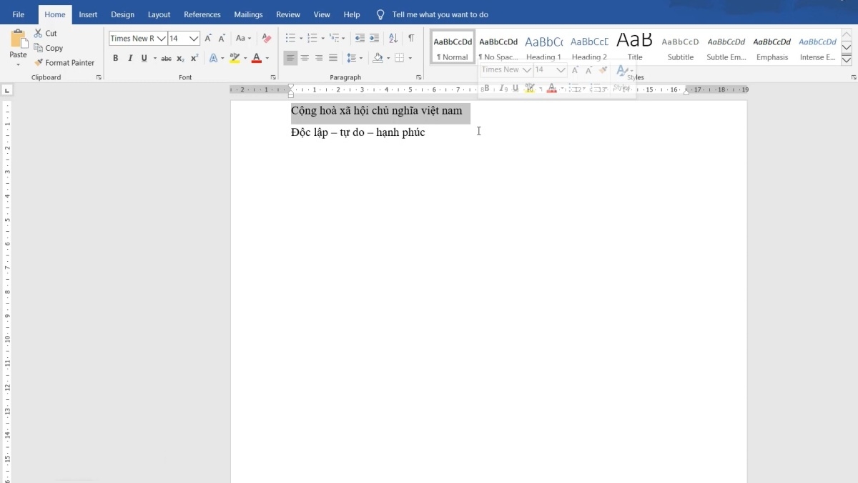The width and height of the screenshot is (858, 483).
Task: Apply the Heading 1 style
Action: 543,47
